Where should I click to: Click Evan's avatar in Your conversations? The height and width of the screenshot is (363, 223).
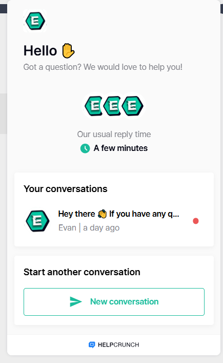37,221
